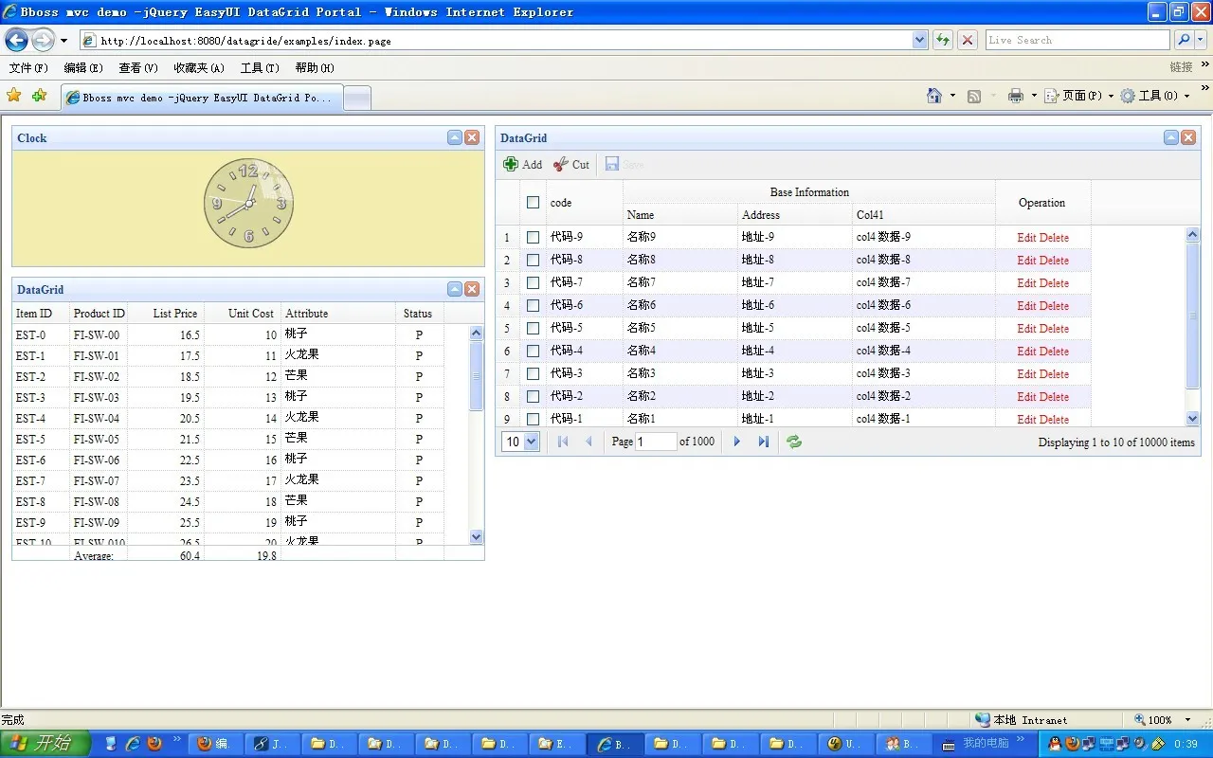Click the green Add icon in DataGrid toolbar
This screenshot has height=758, width=1213.
(511, 164)
